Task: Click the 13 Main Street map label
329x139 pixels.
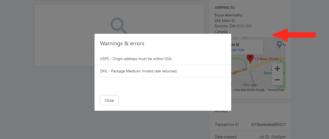Action: pos(267,59)
